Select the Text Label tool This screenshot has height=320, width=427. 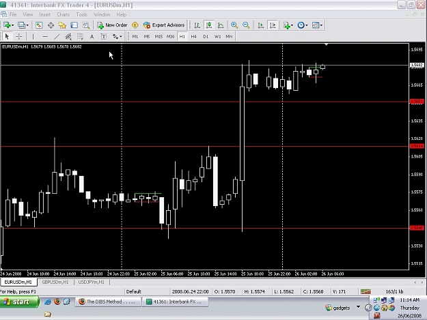[x=103, y=36]
